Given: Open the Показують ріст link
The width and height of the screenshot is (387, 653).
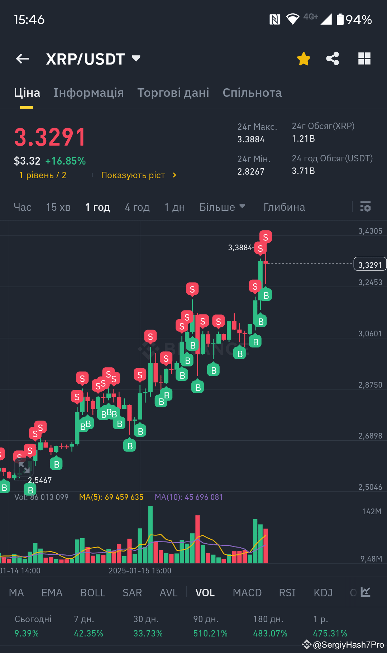Looking at the screenshot, I should tap(139, 175).
